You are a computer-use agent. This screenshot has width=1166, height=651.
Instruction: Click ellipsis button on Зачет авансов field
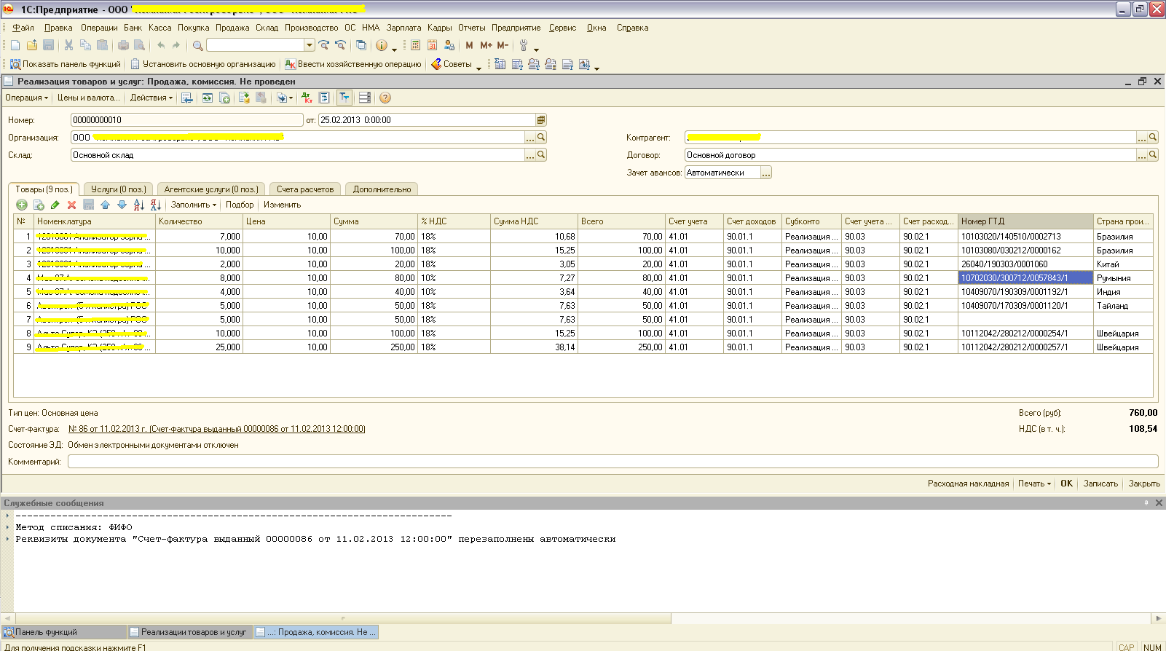766,173
